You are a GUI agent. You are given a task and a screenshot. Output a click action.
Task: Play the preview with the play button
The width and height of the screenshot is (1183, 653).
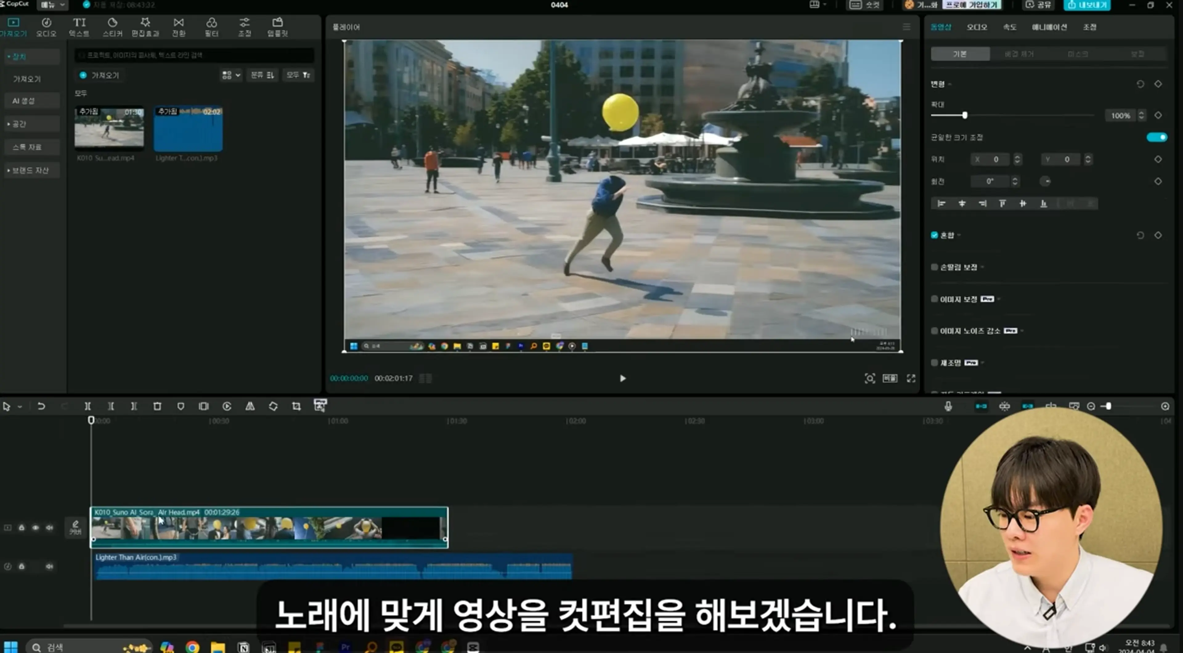click(623, 378)
